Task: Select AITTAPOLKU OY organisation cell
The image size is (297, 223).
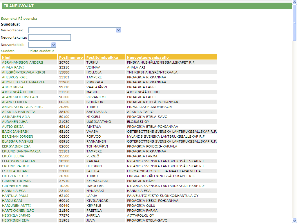Action: coord(171,215)
